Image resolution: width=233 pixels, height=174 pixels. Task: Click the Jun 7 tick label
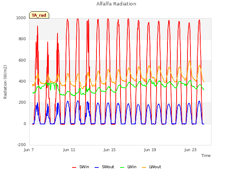(x=29, y=150)
